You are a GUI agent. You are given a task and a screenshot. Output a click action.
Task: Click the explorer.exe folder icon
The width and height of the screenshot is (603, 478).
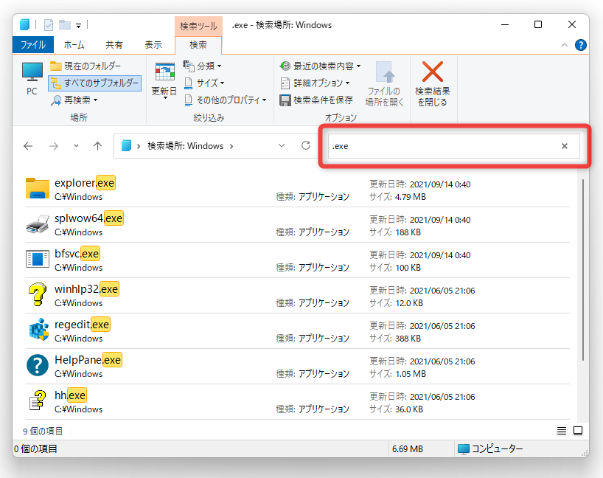click(38, 188)
